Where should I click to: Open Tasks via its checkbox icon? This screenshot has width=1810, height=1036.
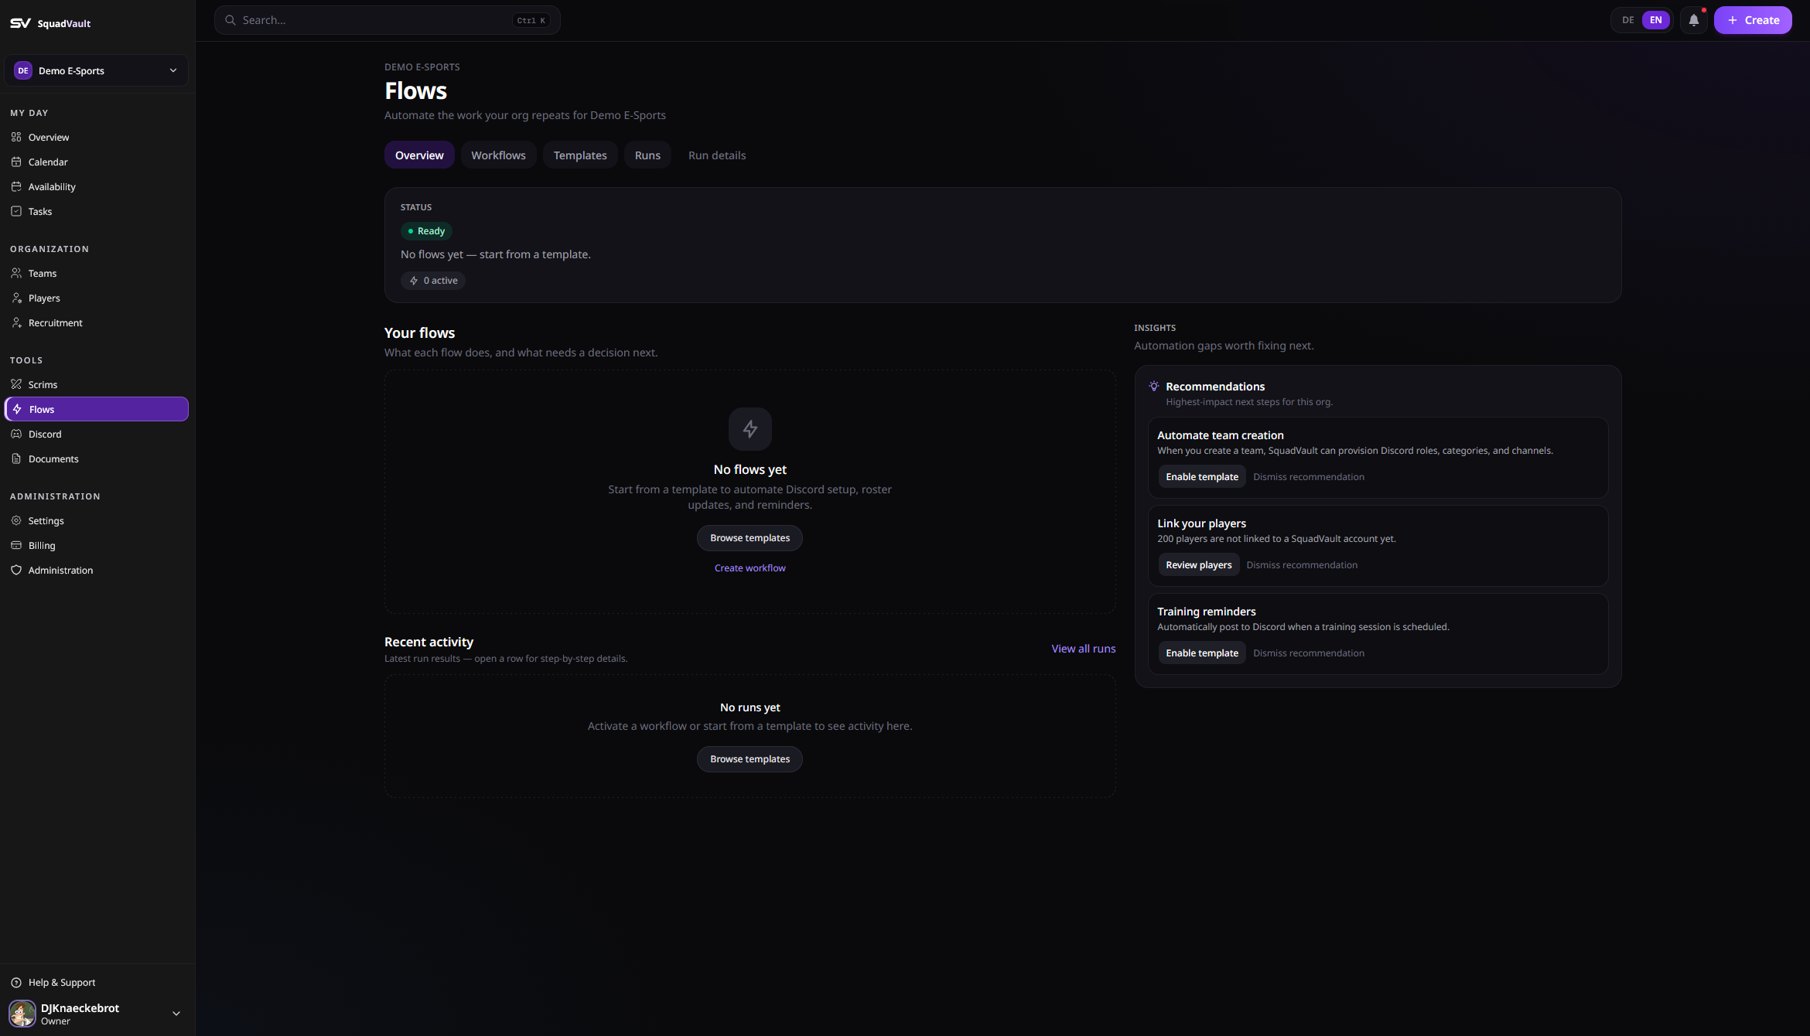(16, 211)
